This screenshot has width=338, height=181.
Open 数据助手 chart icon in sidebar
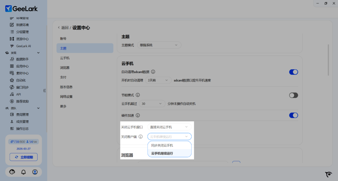click(x=12, y=59)
